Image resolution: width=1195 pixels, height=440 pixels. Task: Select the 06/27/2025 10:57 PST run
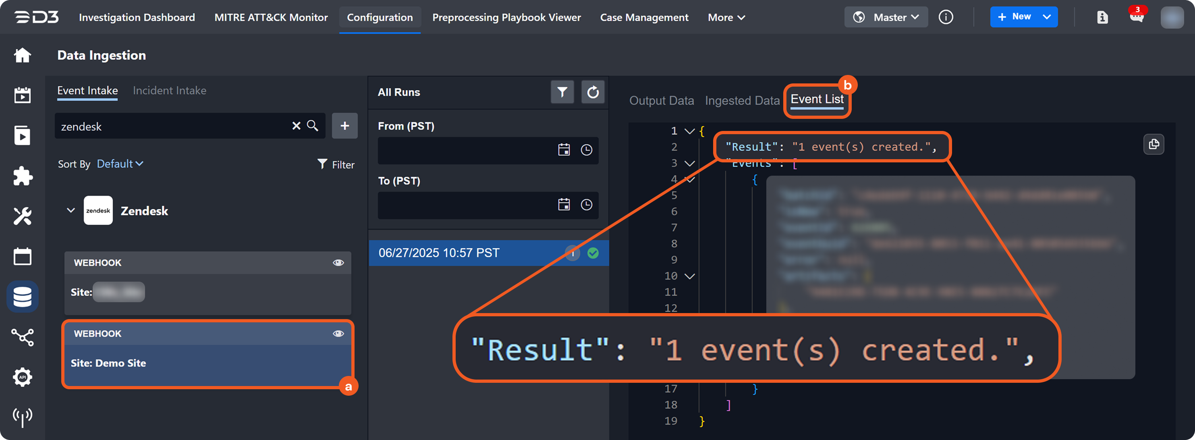click(x=439, y=253)
